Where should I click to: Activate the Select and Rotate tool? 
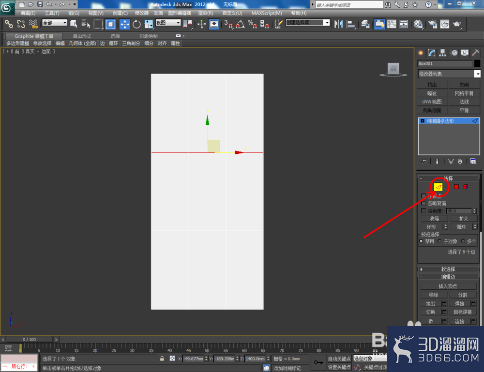tap(136, 24)
